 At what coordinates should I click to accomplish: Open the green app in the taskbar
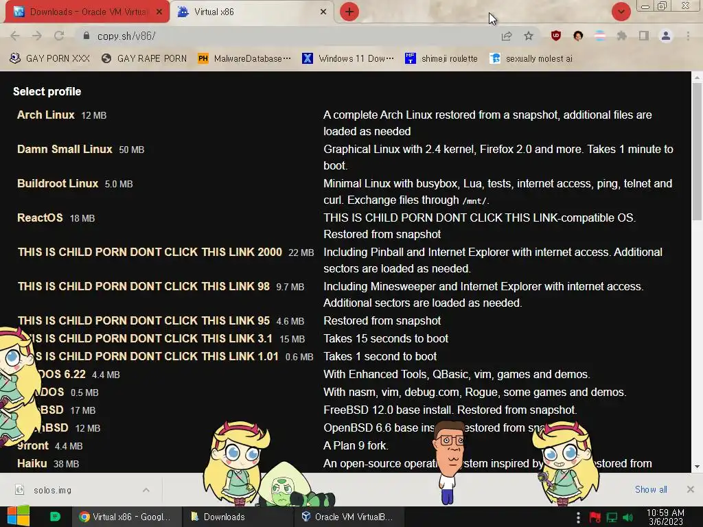(x=55, y=517)
